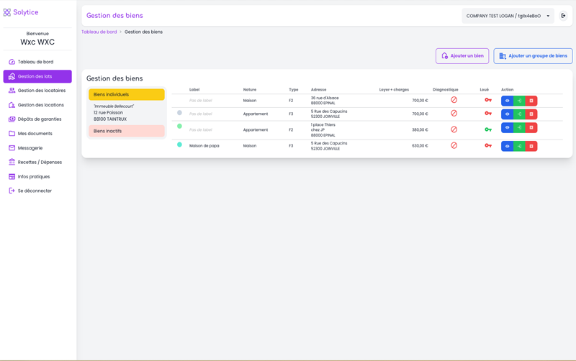Show the Biens inactifs list
This screenshot has width=576, height=361.
point(126,131)
